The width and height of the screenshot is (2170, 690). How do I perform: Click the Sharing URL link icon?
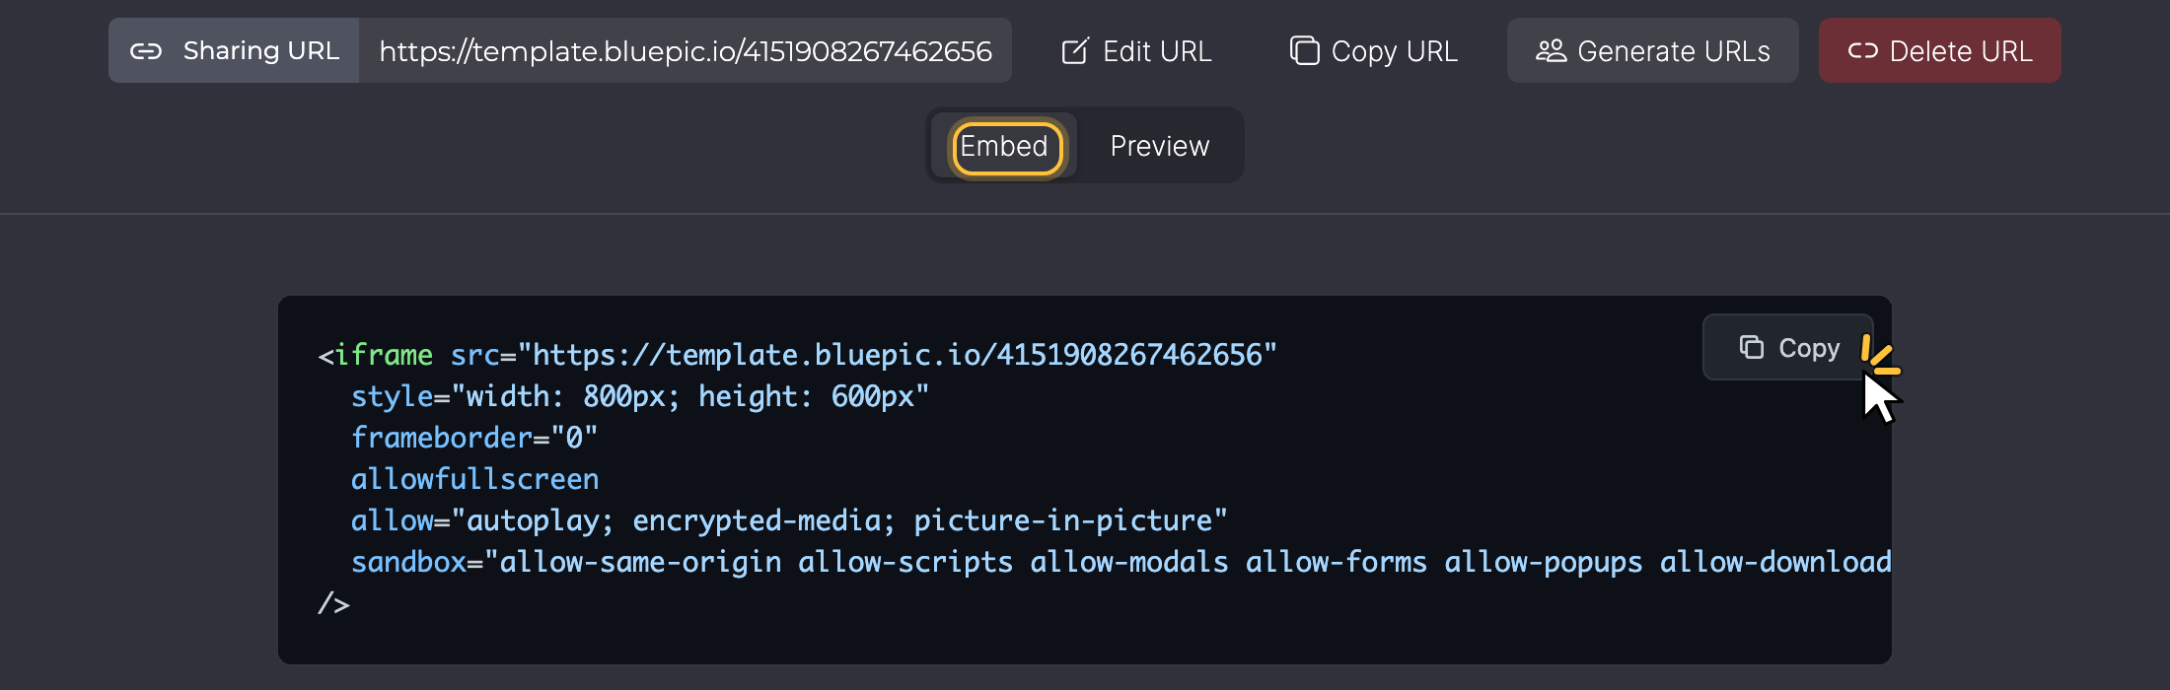pyautogui.click(x=146, y=51)
